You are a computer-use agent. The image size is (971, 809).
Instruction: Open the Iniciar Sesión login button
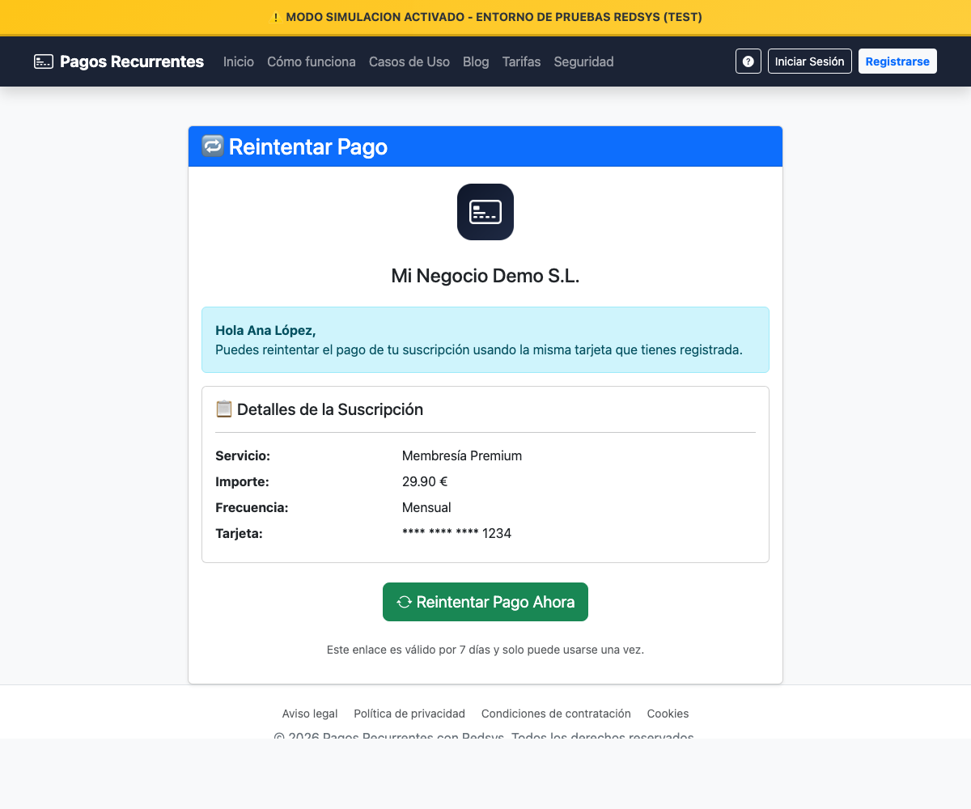click(x=809, y=61)
